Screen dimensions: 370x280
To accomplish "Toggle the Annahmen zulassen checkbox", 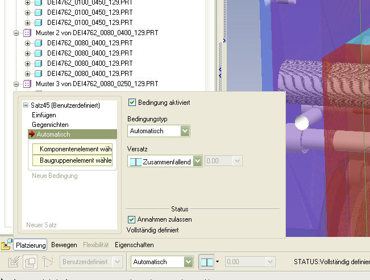I will click(x=131, y=219).
